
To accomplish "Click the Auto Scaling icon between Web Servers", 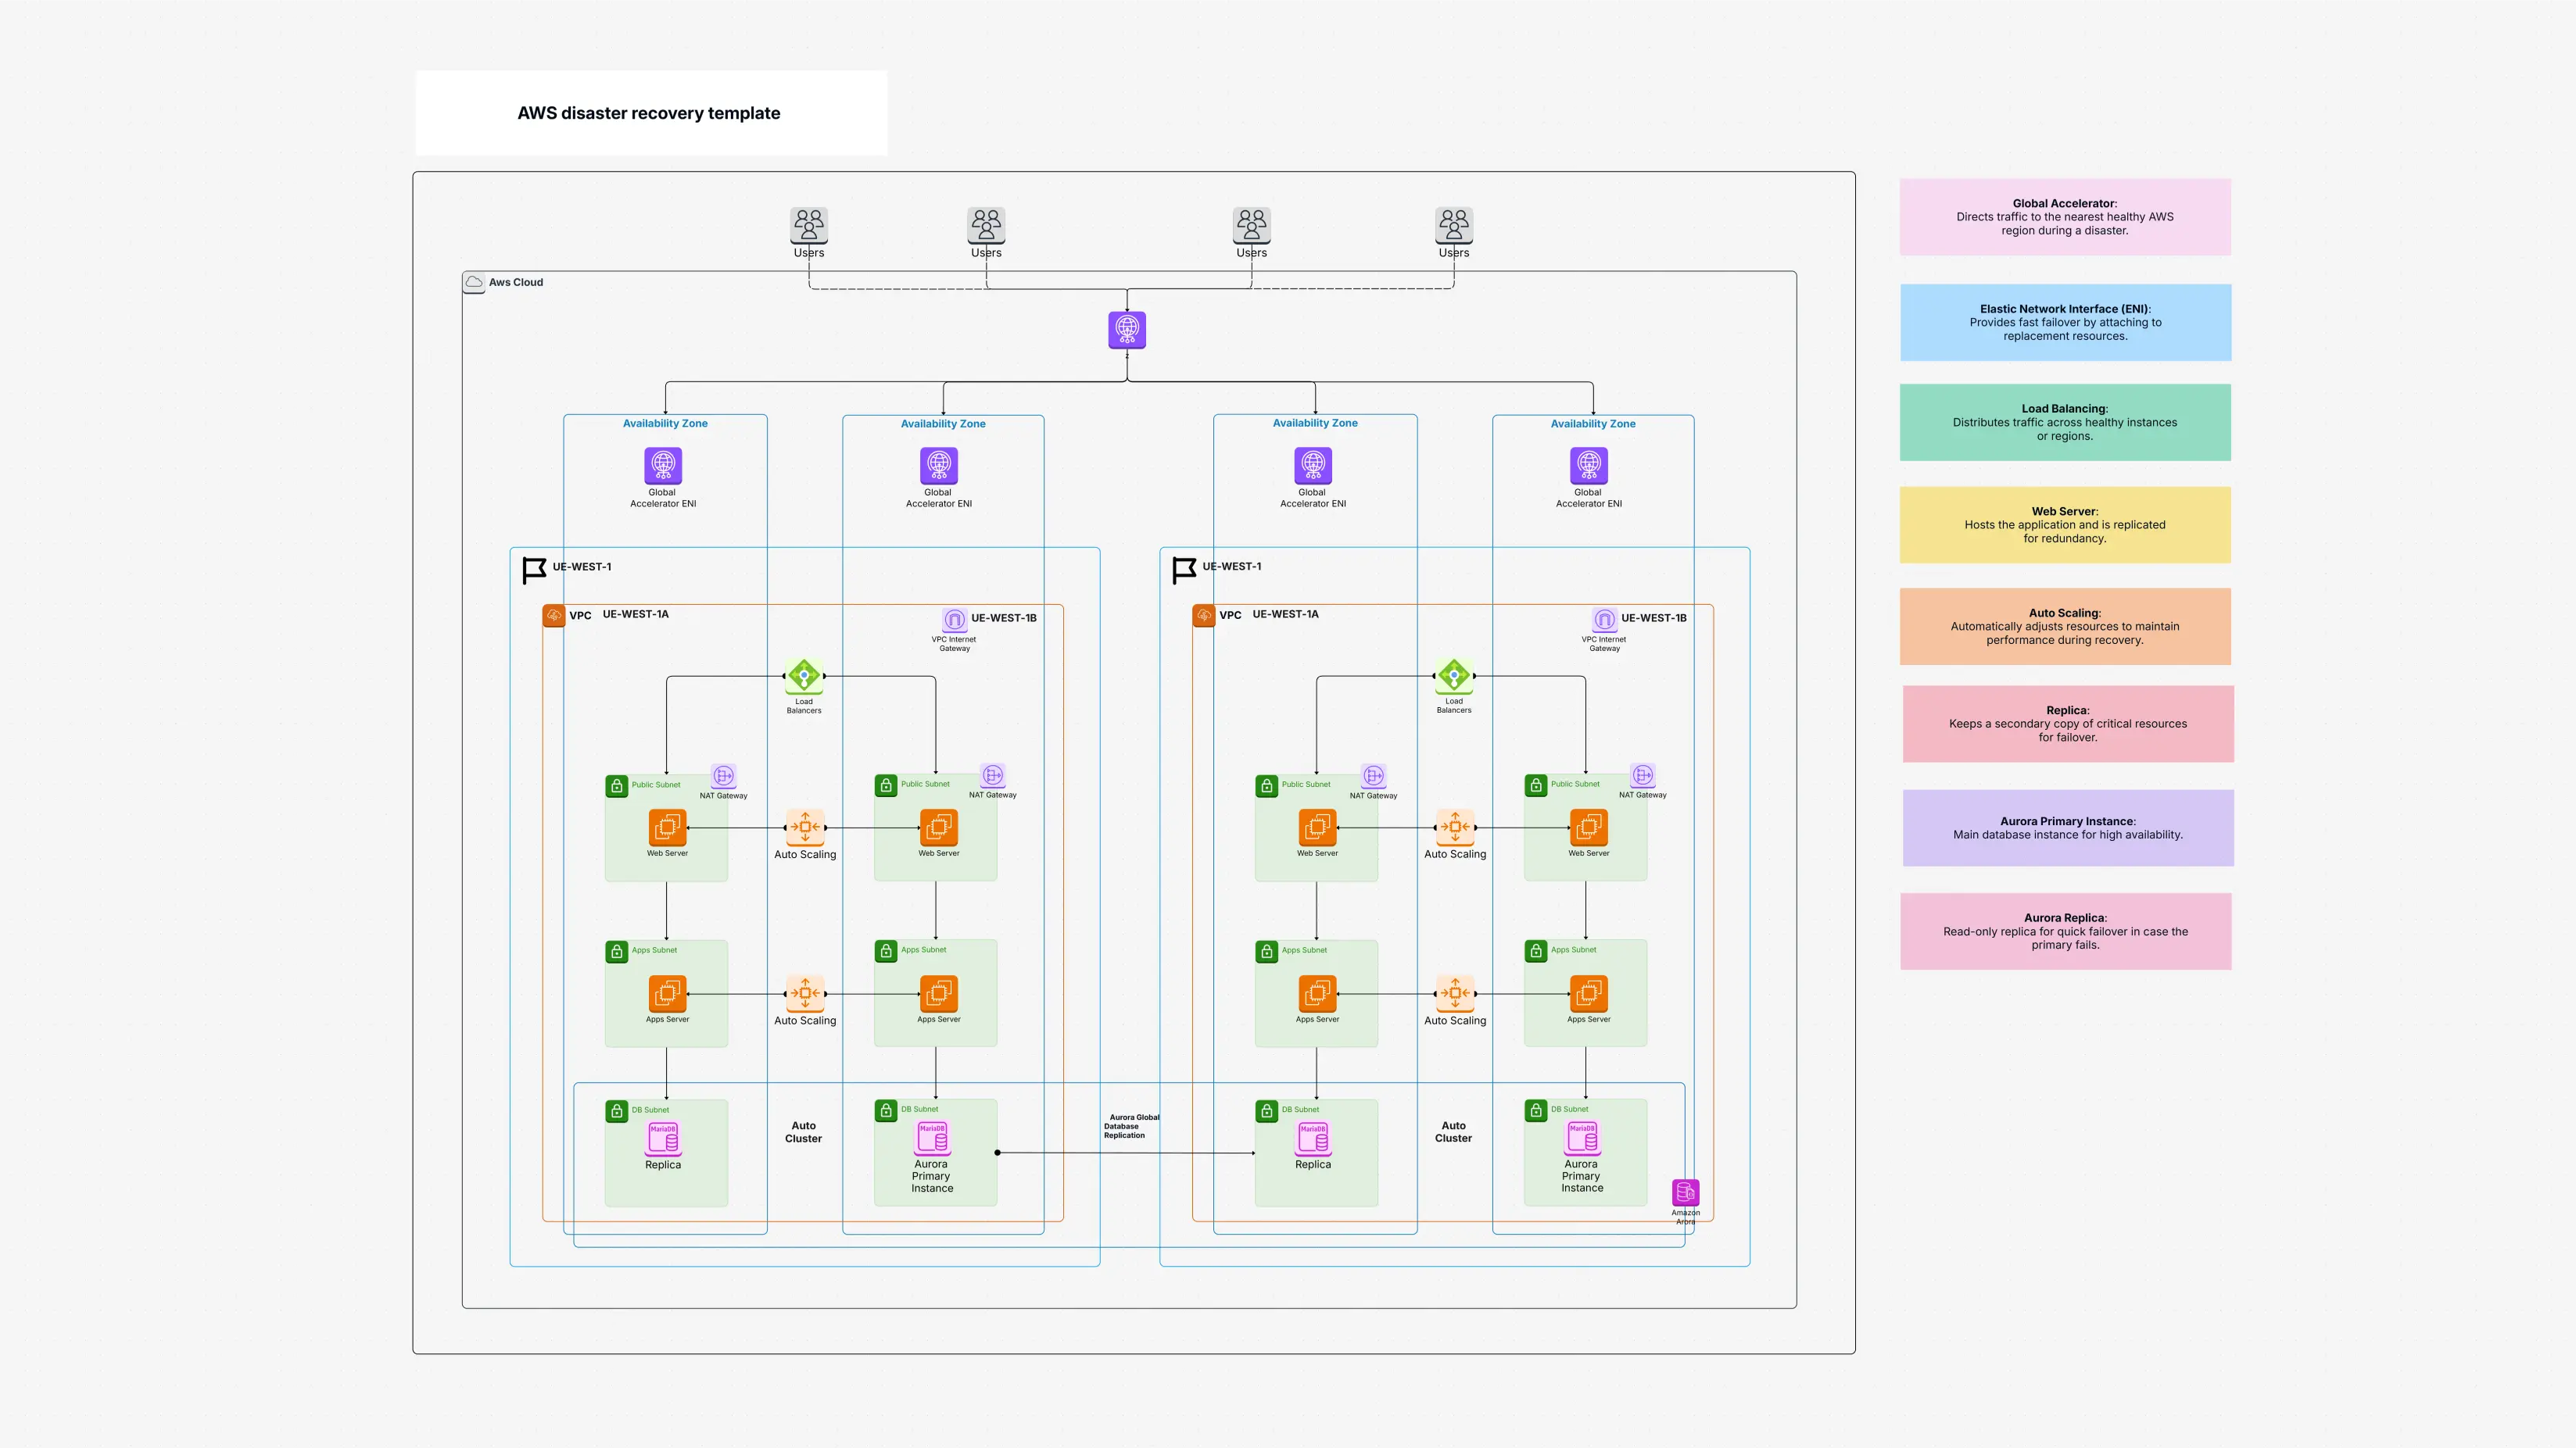I will pos(806,828).
